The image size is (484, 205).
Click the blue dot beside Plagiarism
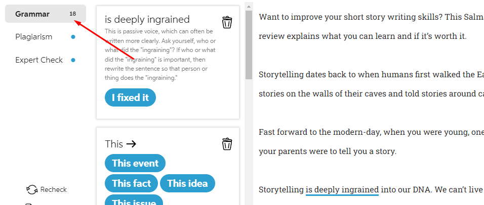click(73, 37)
